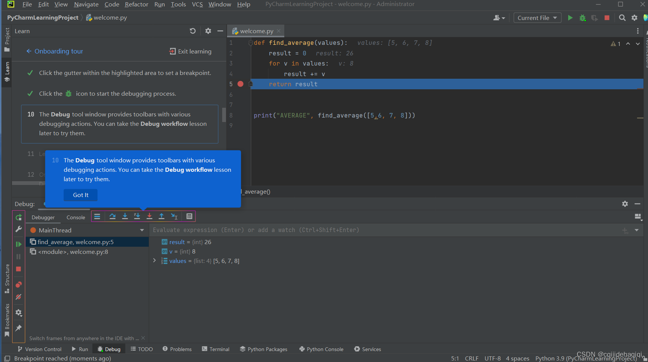Screen dimensions: 648x362
Task: Hide the Learn panel with the minus icon
Action: [220, 31]
